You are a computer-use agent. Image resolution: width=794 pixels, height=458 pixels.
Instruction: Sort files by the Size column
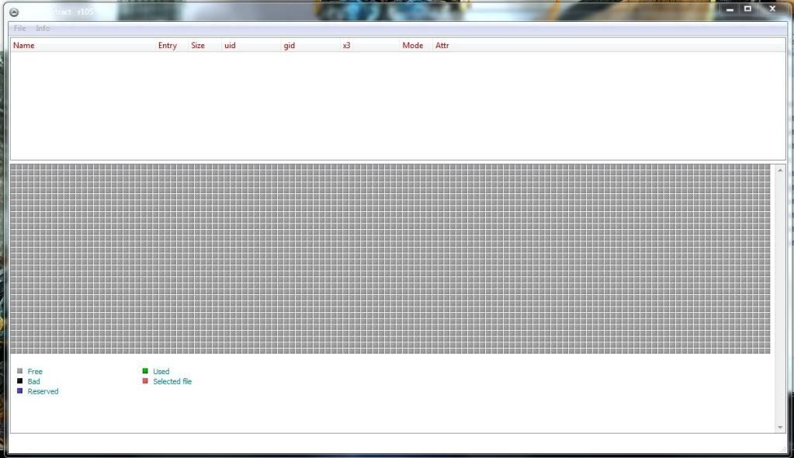198,46
